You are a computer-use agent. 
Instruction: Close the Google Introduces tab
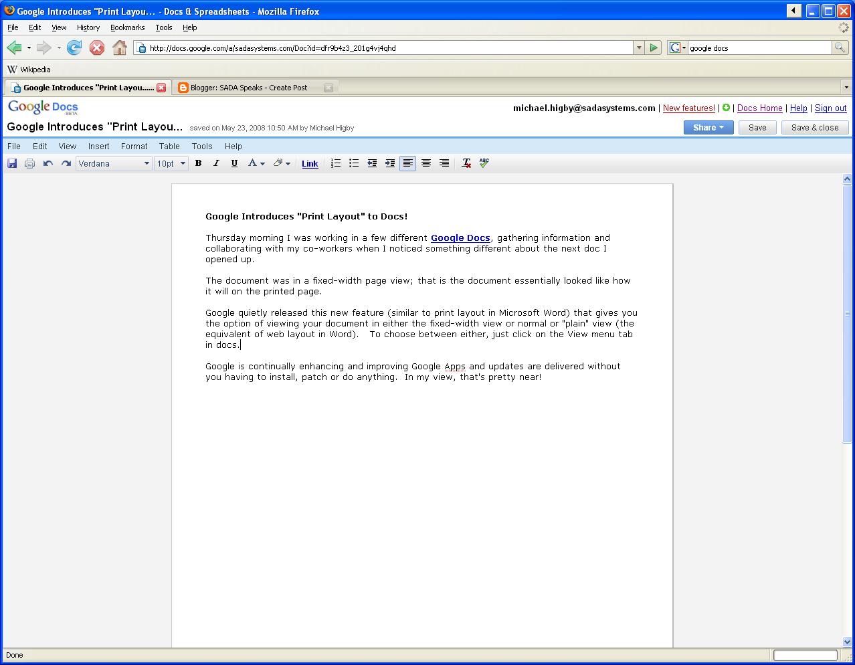coord(161,88)
